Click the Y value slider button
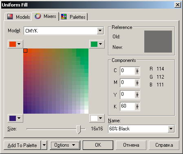The image size is (183, 154). (137, 95)
